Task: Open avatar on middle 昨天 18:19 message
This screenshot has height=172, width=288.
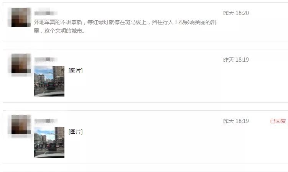Action: (21, 63)
